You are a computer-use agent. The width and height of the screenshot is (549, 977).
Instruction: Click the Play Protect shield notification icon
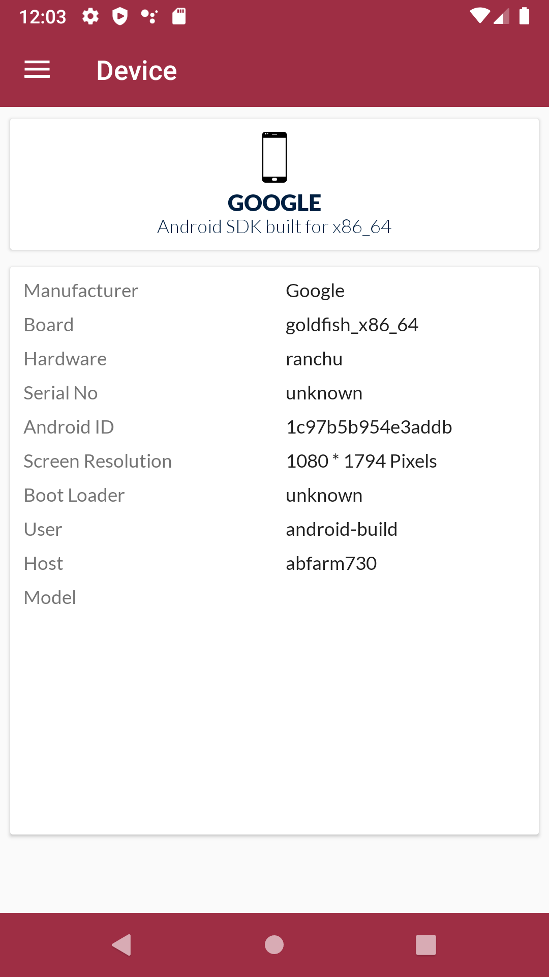tap(120, 17)
